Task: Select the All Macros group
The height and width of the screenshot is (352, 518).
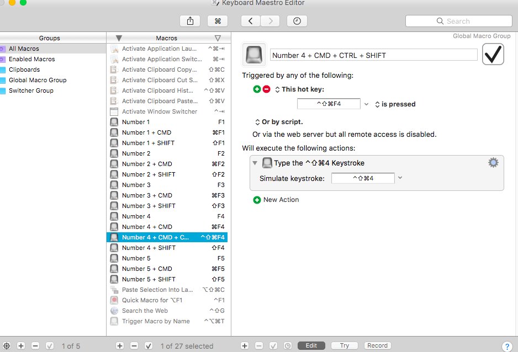Action: pos(53,49)
